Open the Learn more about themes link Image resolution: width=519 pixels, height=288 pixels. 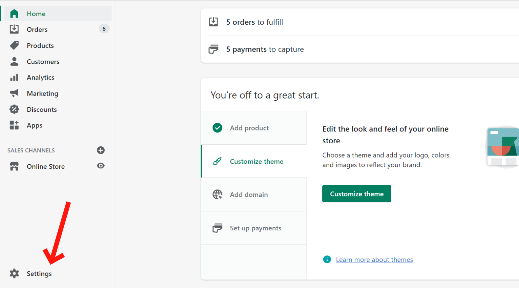374,260
